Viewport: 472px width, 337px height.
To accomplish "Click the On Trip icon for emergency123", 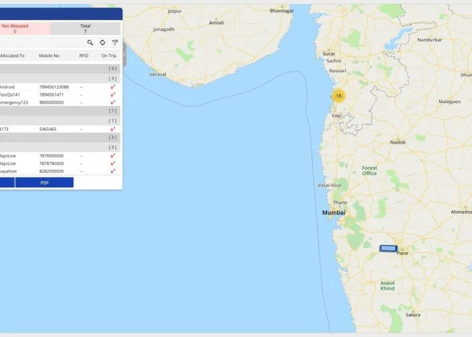I will click(x=113, y=102).
